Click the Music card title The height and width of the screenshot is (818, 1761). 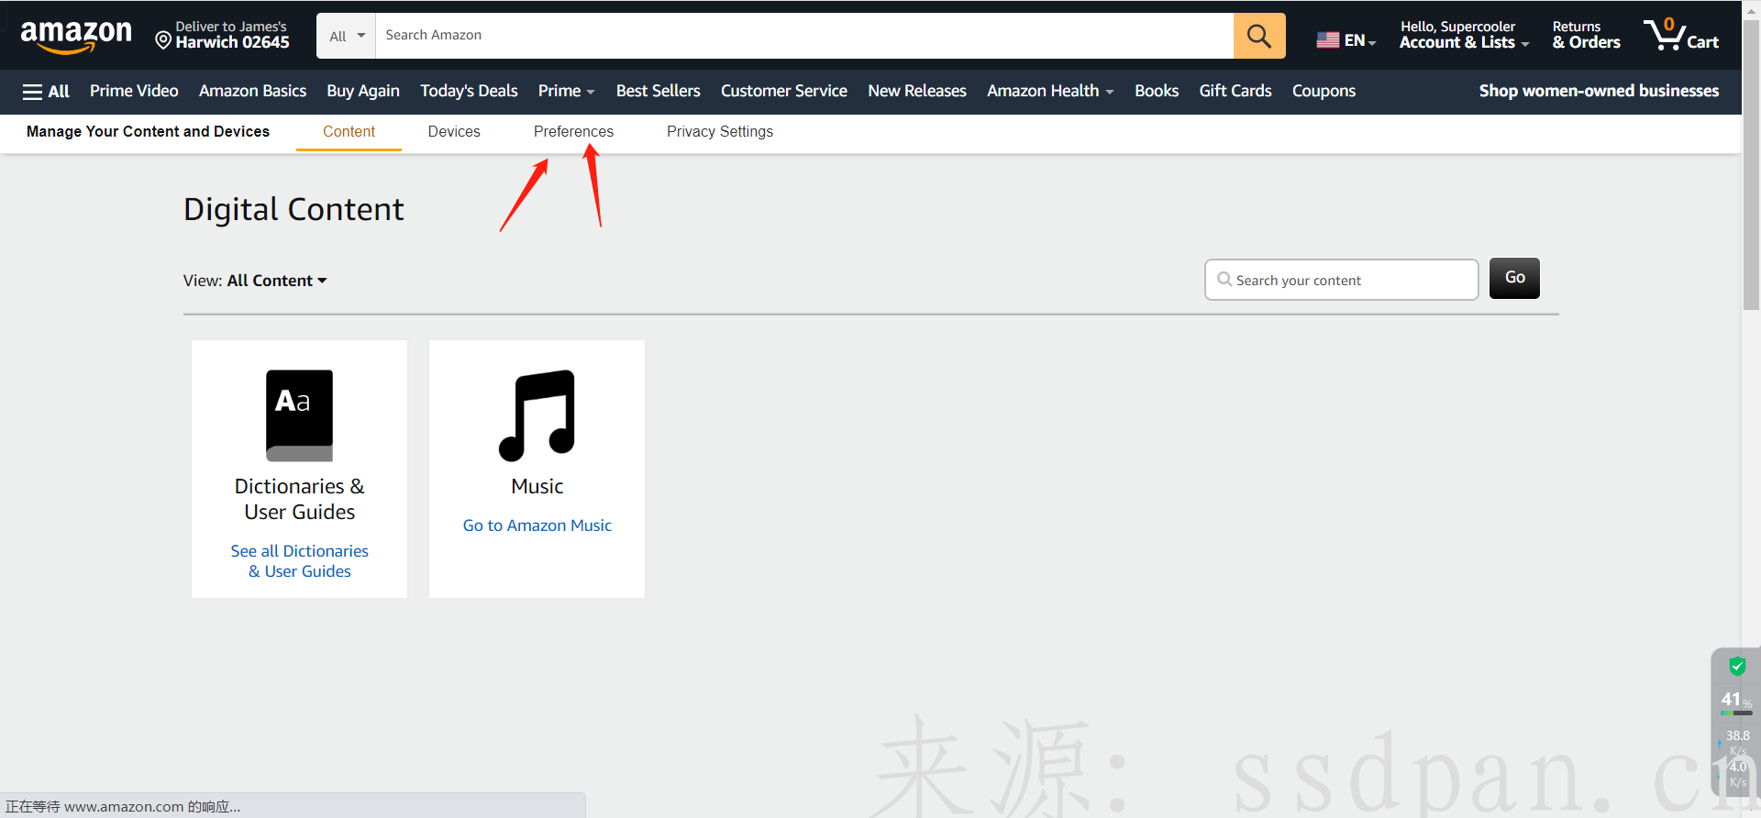[537, 487]
